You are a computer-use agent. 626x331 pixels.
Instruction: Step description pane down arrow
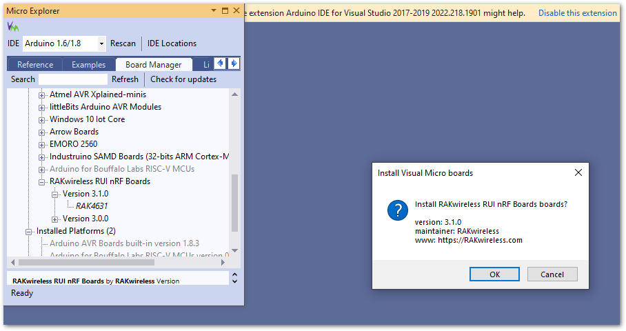(234, 281)
